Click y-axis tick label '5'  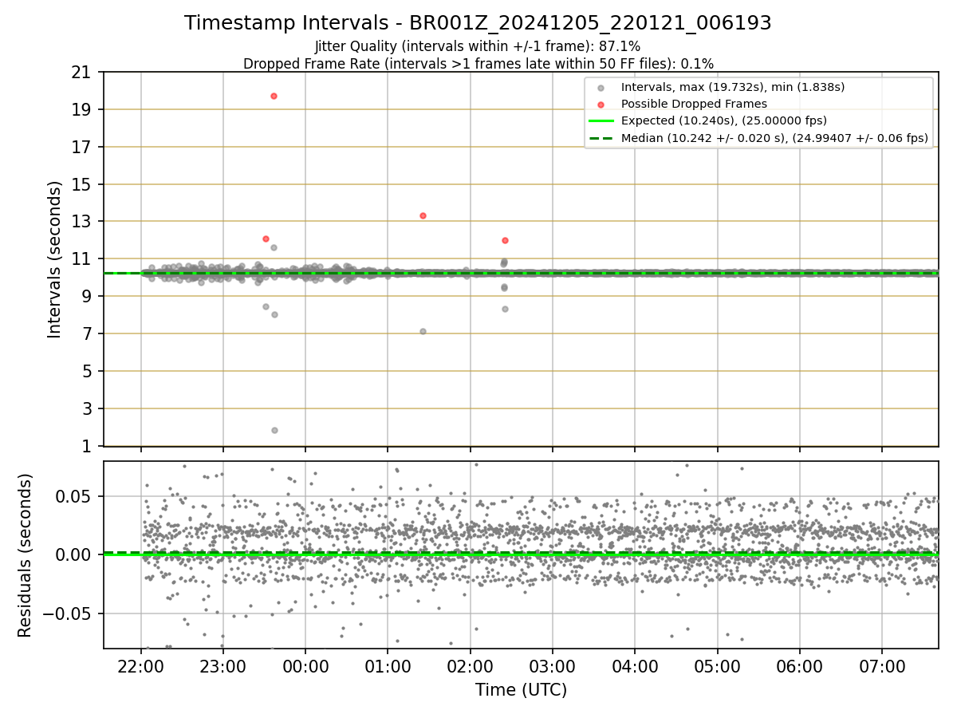pyautogui.click(x=85, y=372)
